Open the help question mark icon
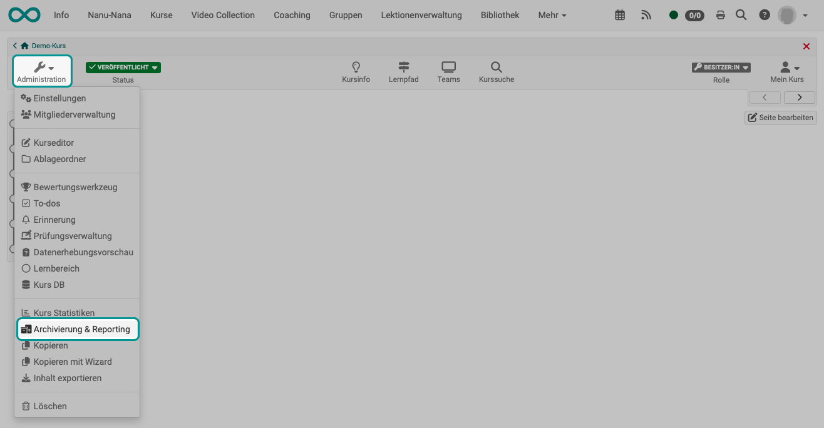 coord(765,14)
